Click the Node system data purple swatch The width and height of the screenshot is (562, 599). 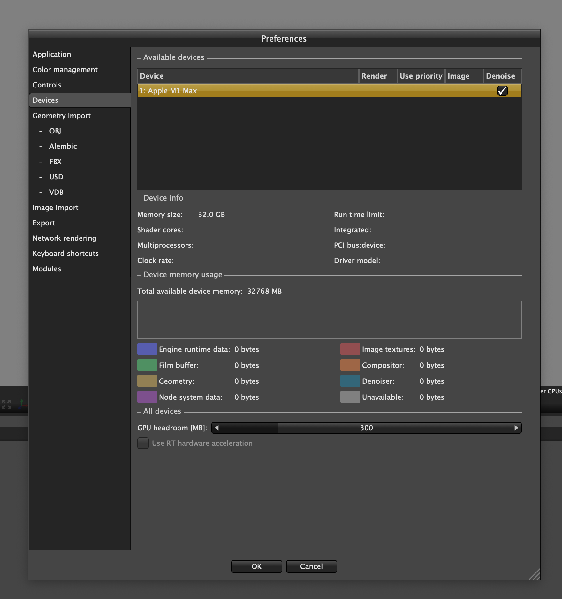pos(147,397)
